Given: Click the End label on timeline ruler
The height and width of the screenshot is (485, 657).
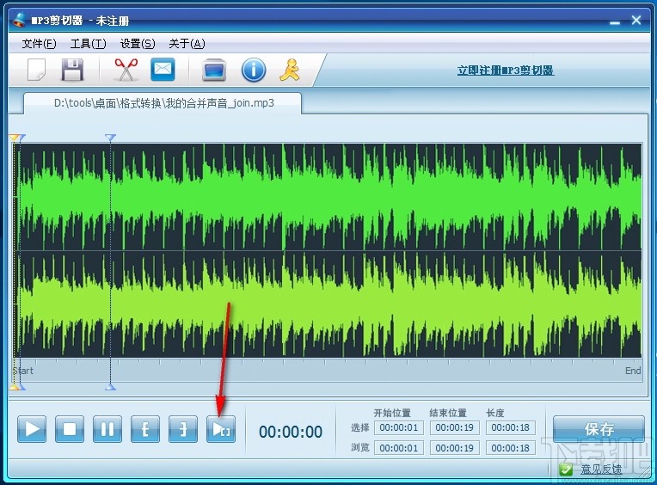Looking at the screenshot, I should coord(633,371).
